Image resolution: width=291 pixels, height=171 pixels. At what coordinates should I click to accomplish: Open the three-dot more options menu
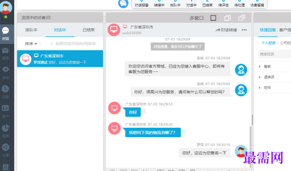(x=244, y=30)
